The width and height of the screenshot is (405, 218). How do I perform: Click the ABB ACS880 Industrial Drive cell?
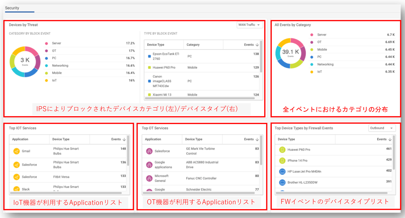[202, 165]
